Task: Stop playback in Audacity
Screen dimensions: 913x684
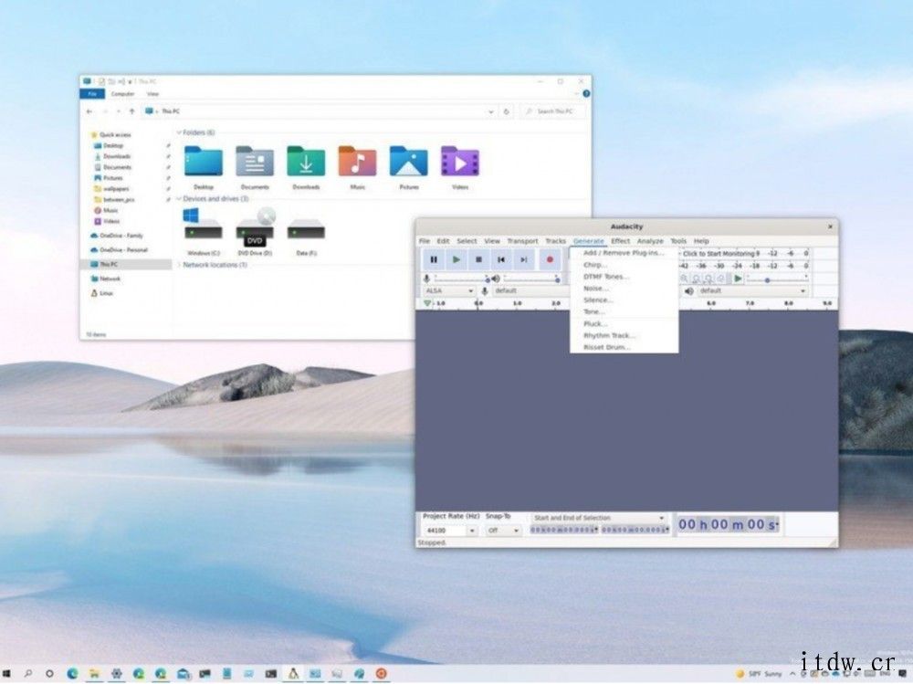Action: [478, 259]
